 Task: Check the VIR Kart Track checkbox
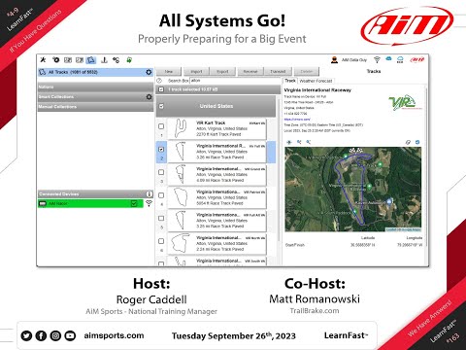[161, 126]
